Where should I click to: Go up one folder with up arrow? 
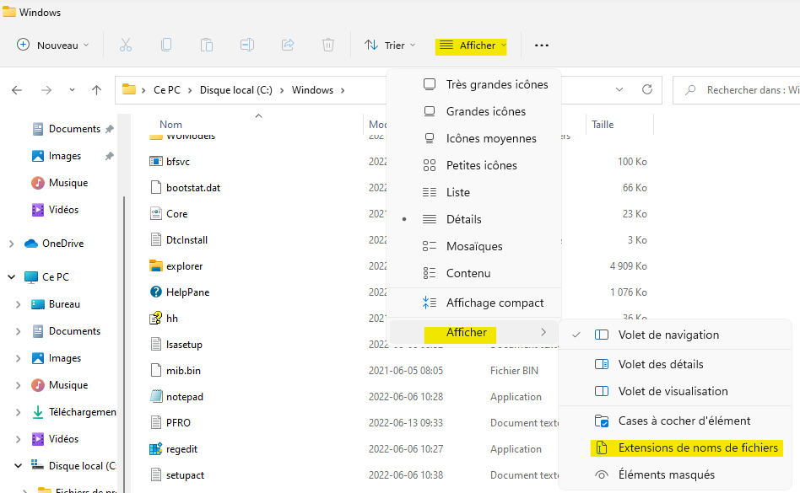97,89
